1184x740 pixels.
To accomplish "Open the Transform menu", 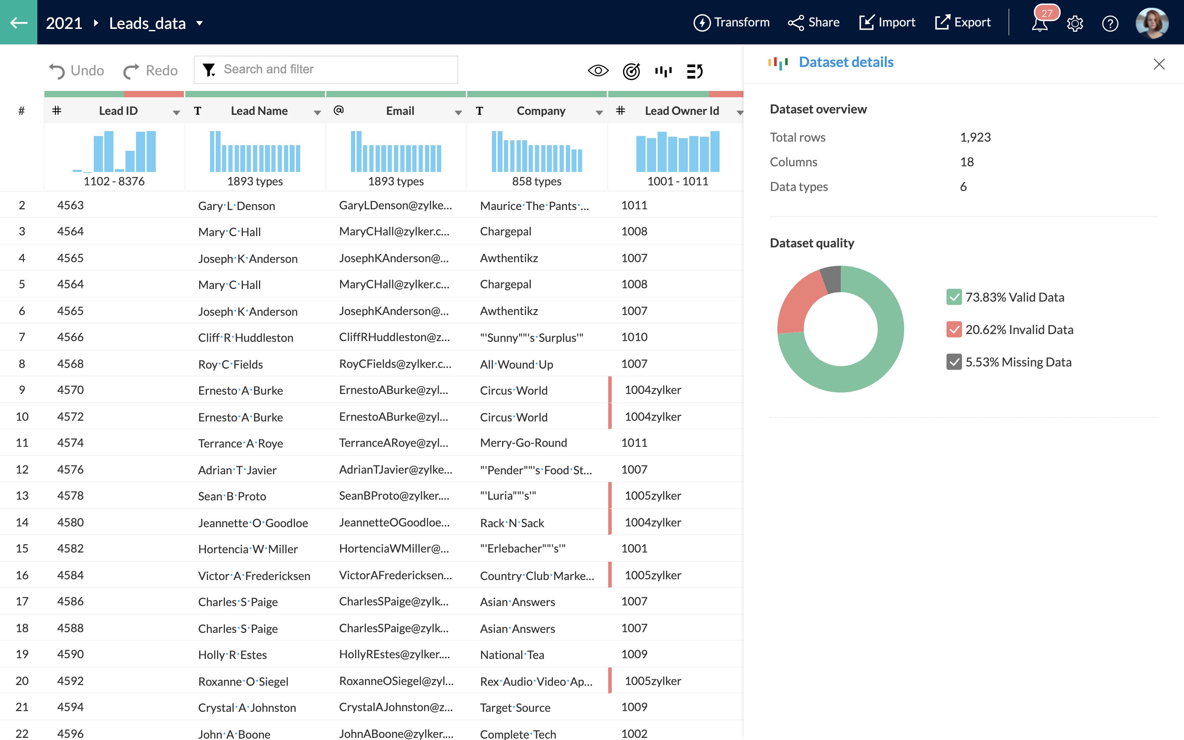I will point(732,23).
